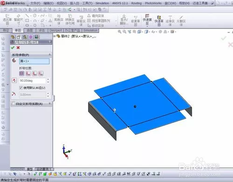Open View Orientation dropdown icon
Screen dimensions: 233x182
click(x=139, y=32)
